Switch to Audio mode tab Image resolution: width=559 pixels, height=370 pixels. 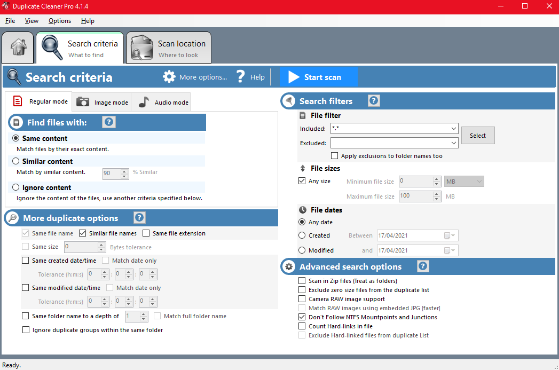161,102
